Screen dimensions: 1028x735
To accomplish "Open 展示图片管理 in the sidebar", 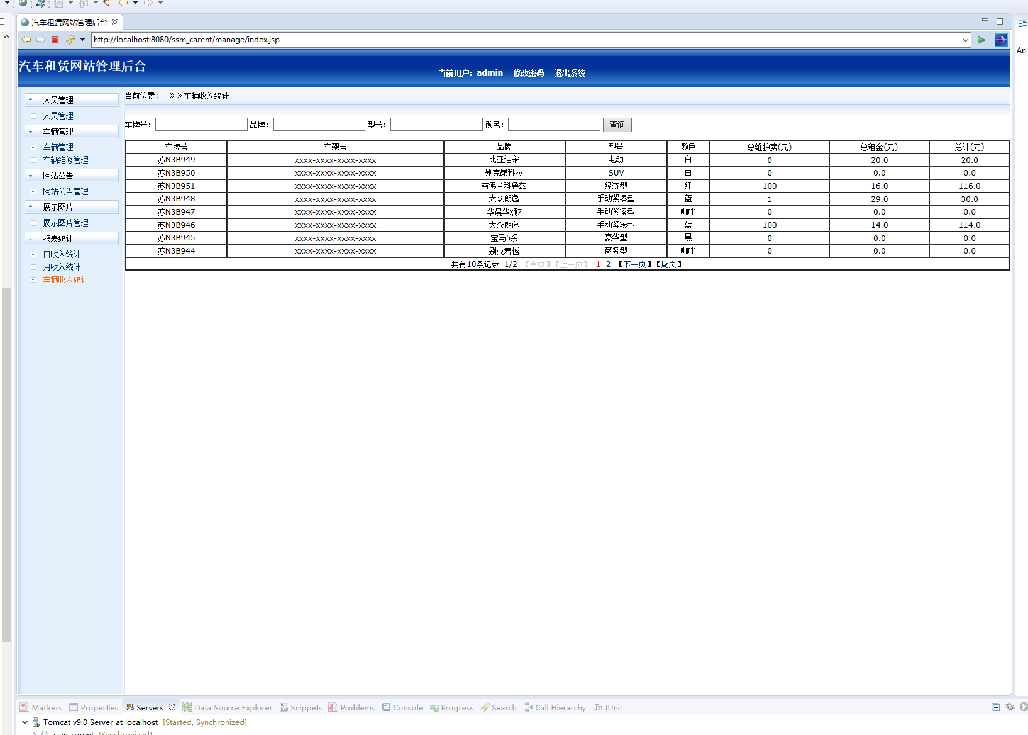I will point(65,223).
